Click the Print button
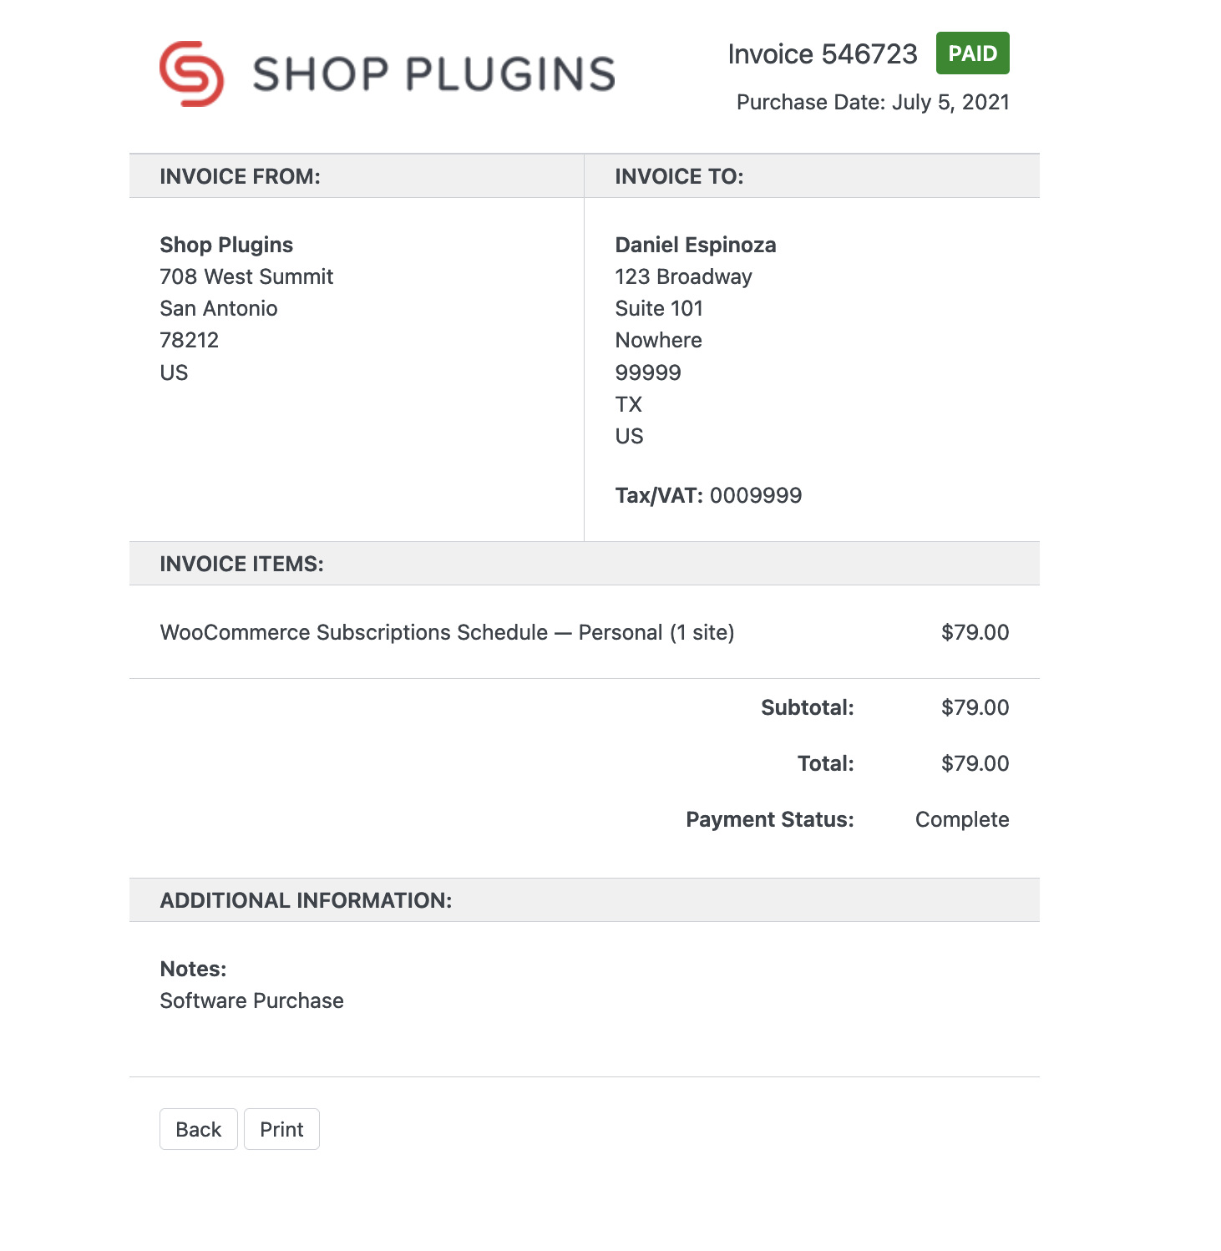This screenshot has height=1251, width=1221. pos(281,1128)
